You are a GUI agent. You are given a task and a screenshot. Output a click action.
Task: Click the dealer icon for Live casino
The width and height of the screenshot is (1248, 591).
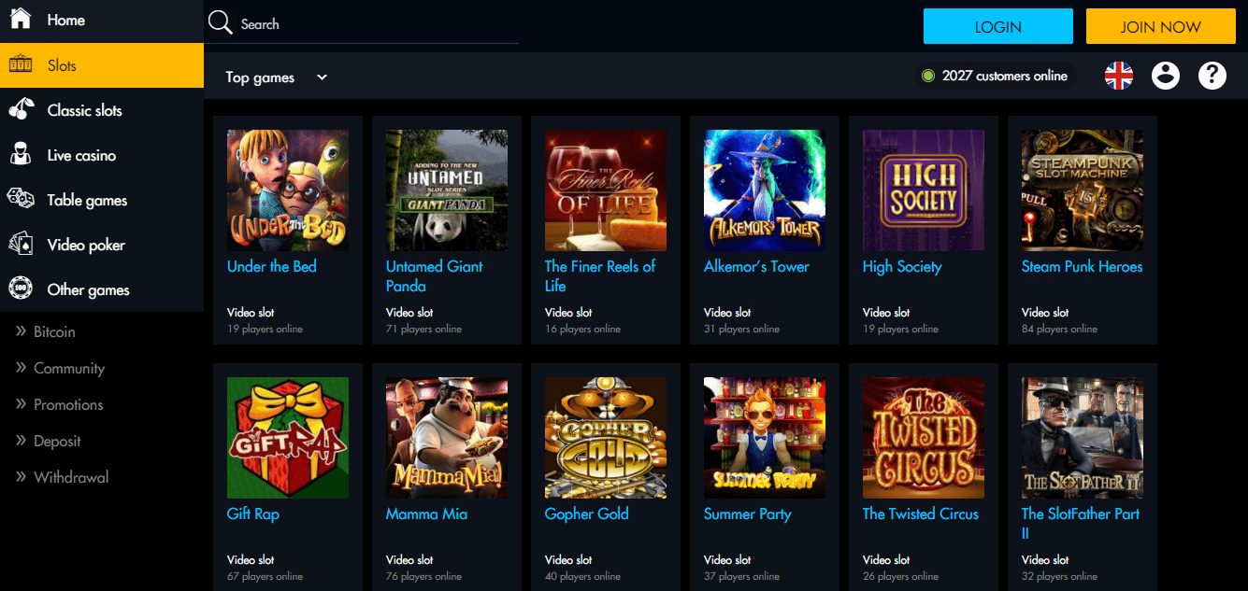click(21, 155)
